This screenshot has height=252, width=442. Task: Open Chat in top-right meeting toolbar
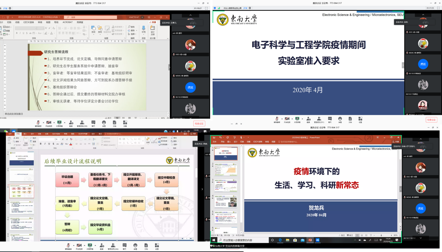(x=330, y=120)
